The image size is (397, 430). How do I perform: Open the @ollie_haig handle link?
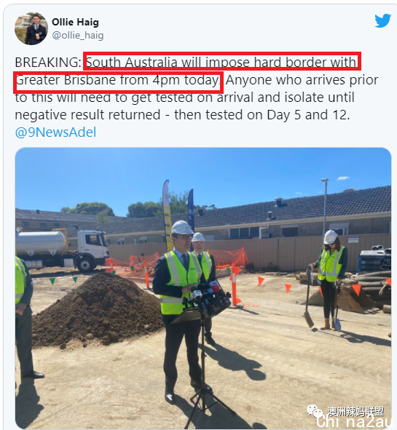[78, 36]
